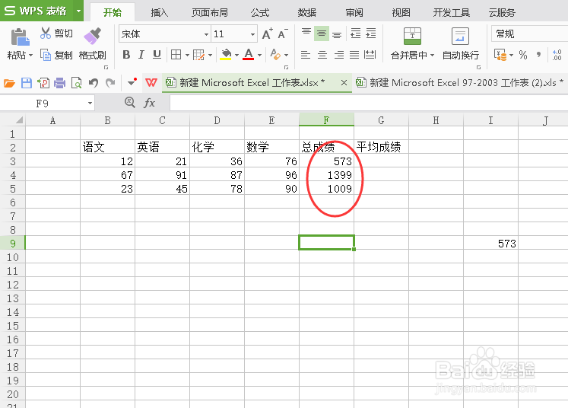Open the Data ribbon tab
Image resolution: width=568 pixels, height=408 pixels.
(x=307, y=12)
